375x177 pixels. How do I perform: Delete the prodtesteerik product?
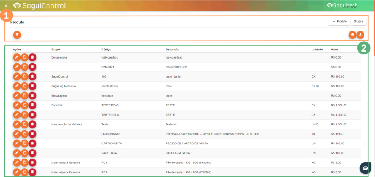pyautogui.click(x=33, y=86)
